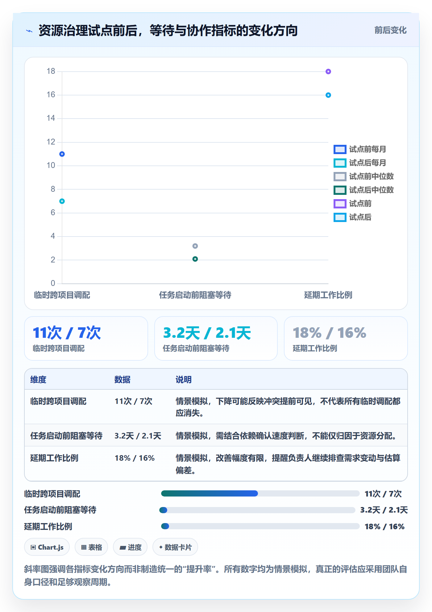The width and height of the screenshot is (432, 612).
Task: Click the 说明 table column header
Action: (184, 380)
